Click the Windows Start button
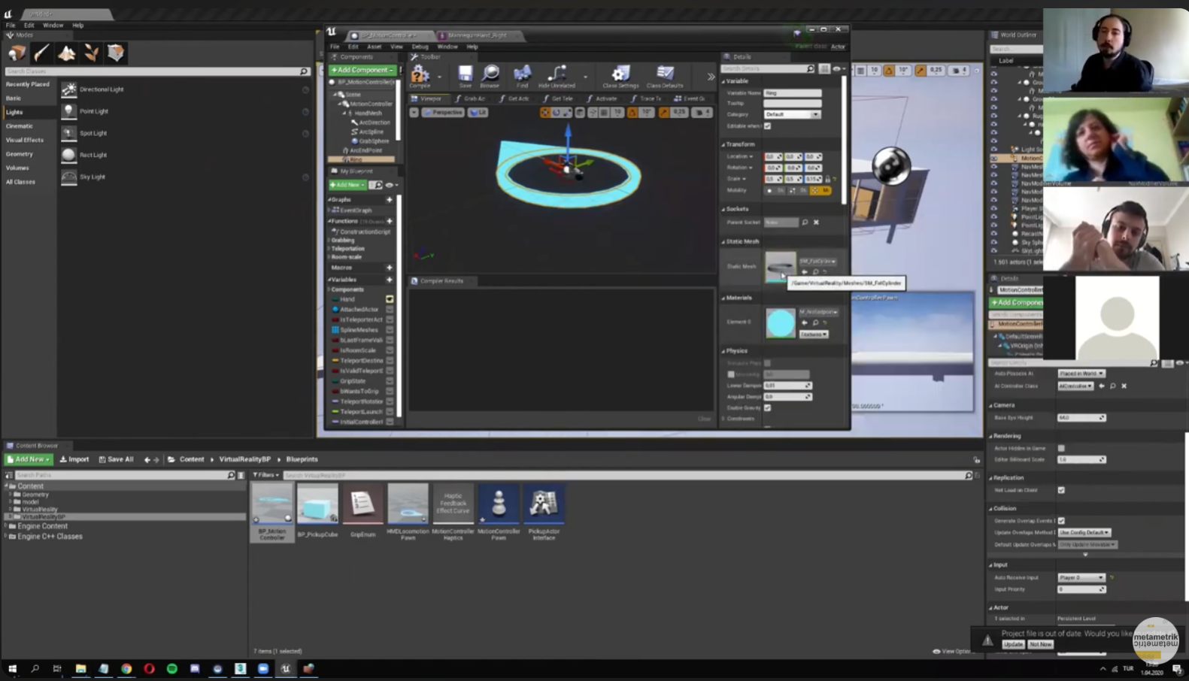Screen dimensions: 1189x681 point(12,668)
